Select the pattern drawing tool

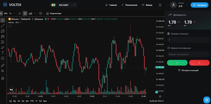coord(3,36)
